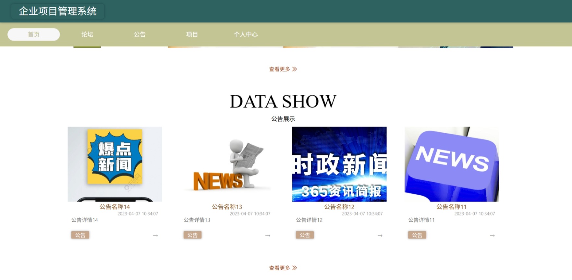Click the date under 公告名称13
Screen dimensions: 572x280
250,214
